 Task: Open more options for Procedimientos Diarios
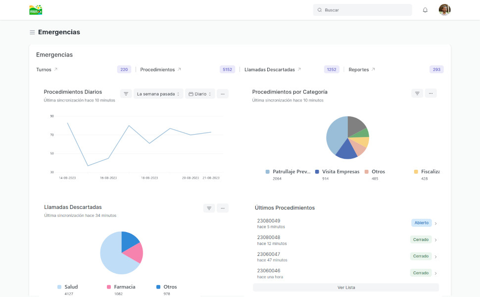(x=223, y=94)
